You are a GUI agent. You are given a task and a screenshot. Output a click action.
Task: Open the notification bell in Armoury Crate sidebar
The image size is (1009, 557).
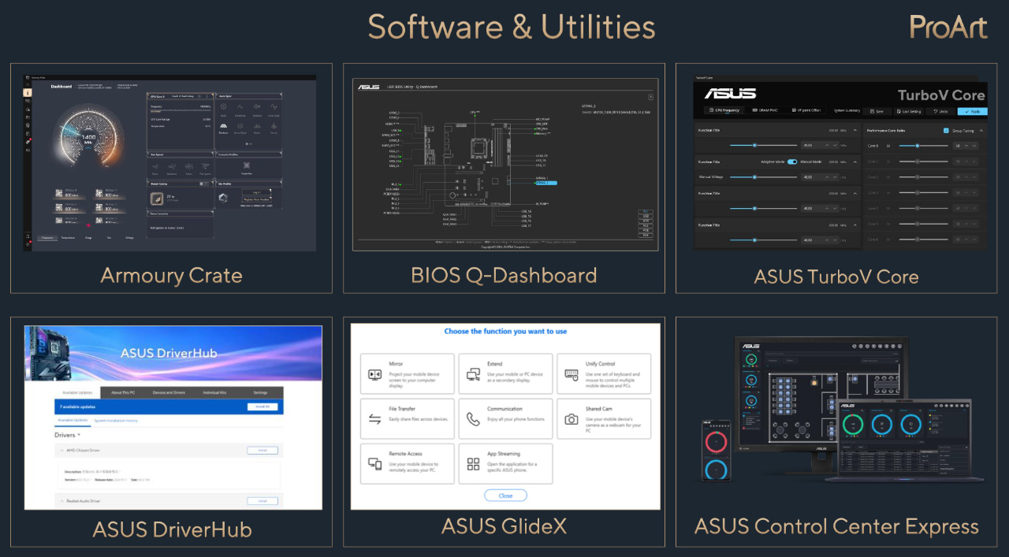pyautogui.click(x=28, y=237)
